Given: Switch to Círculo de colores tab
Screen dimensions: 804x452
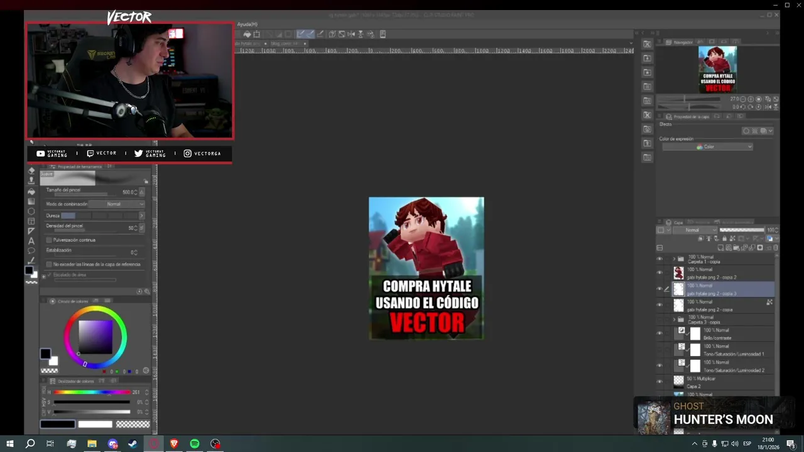Looking at the screenshot, I should 69,301.
